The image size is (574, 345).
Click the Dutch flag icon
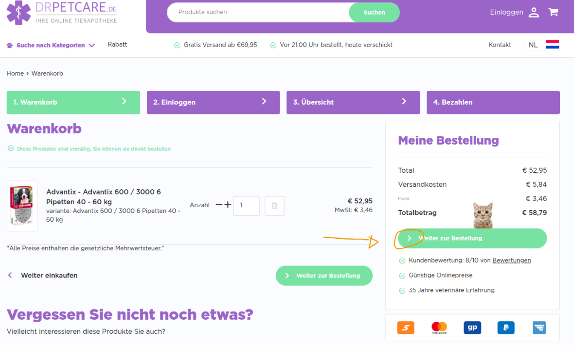[552, 45]
